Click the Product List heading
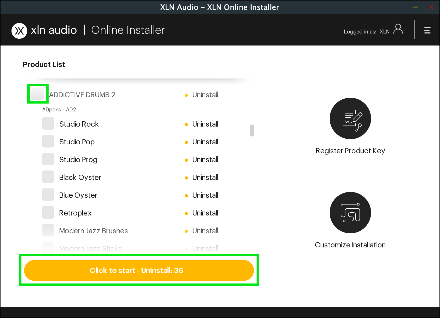 tap(44, 64)
